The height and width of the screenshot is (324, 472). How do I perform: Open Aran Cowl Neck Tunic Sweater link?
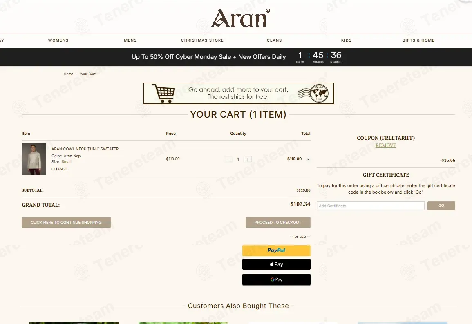pos(85,149)
